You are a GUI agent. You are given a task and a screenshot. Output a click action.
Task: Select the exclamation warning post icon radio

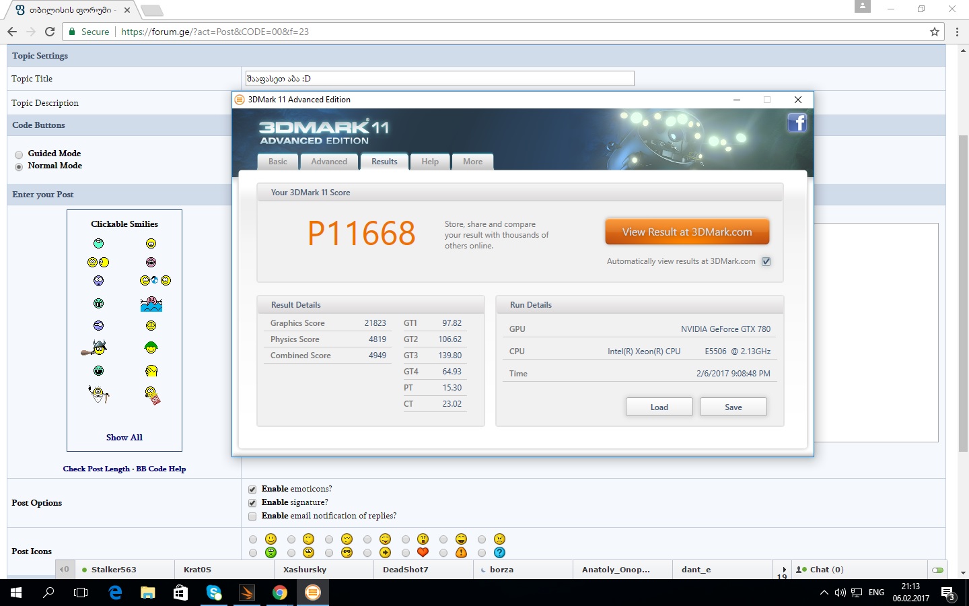(443, 553)
